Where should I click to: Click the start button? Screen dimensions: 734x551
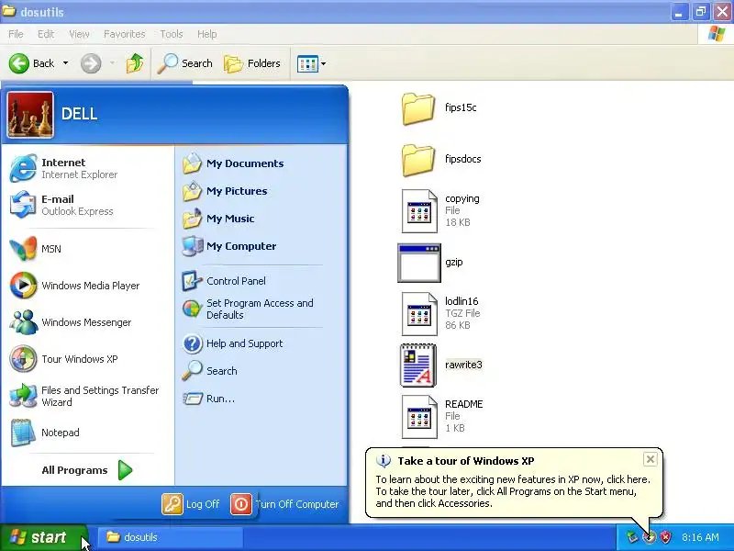point(43,537)
